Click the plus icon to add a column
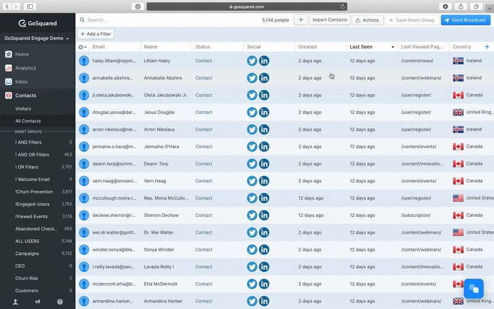Screen dimensions: 494x309 (487, 46)
